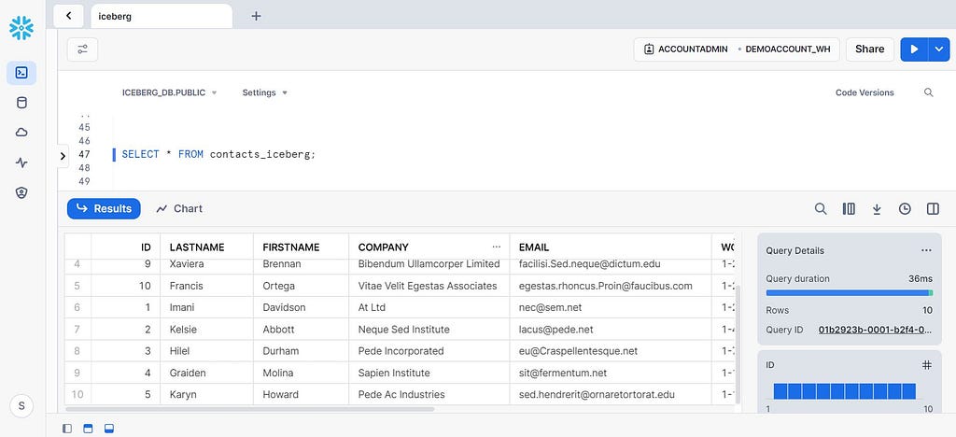Open the filters sliders icon
Screen dimensions: 956x437
82,49
